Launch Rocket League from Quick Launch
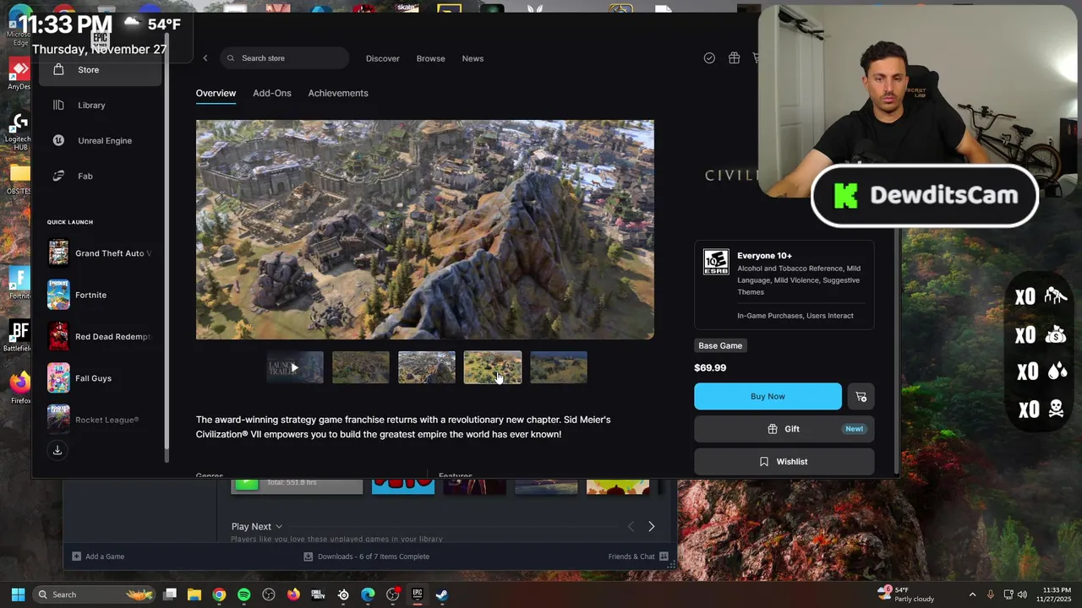Viewport: 1082px width, 608px height. tap(100, 420)
